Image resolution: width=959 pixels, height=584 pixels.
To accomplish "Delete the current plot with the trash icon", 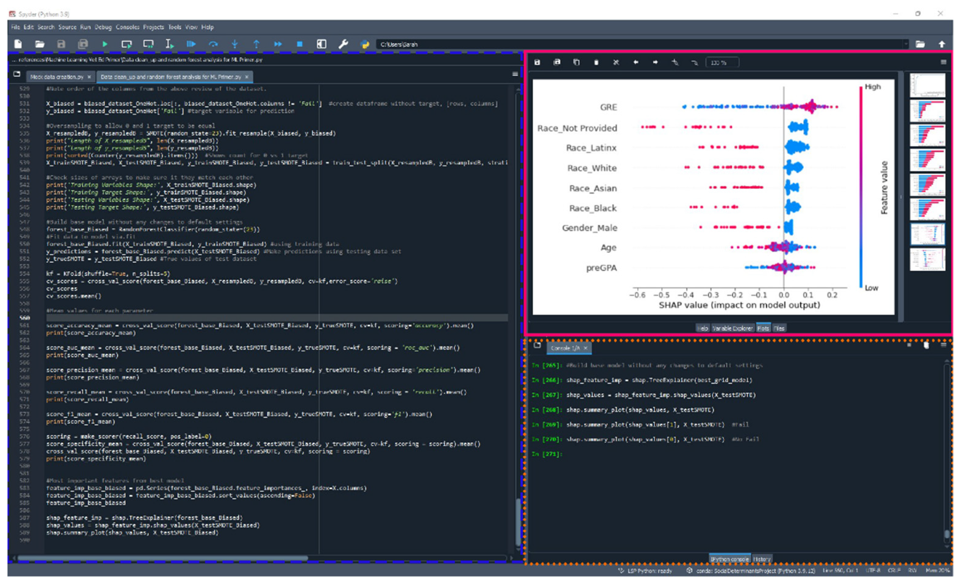I will click(x=596, y=63).
